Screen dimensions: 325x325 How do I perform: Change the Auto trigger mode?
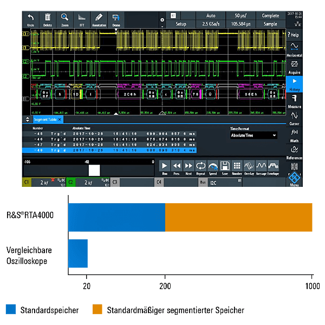pos(211,16)
